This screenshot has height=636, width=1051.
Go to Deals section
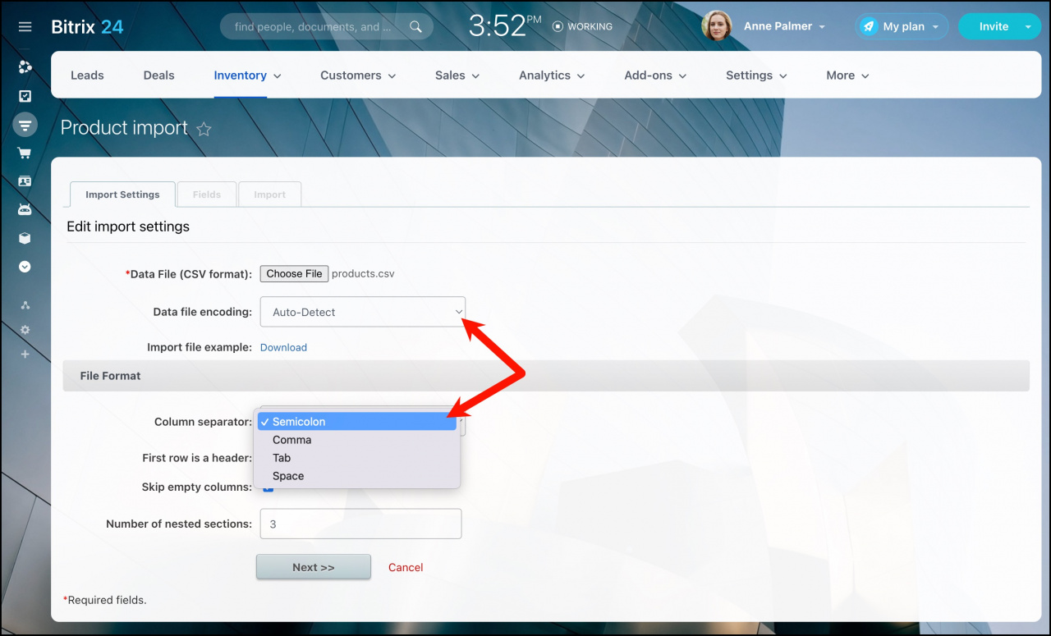[x=158, y=75]
